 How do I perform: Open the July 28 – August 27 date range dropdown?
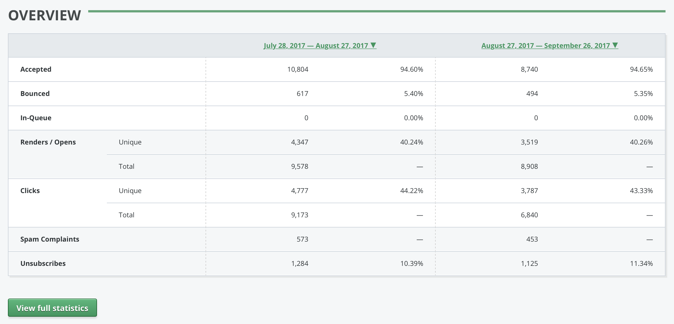320,45
